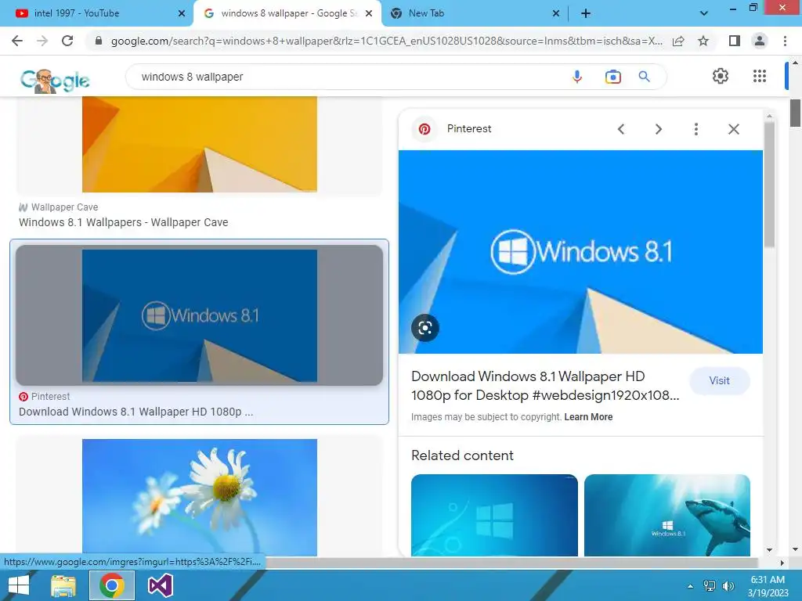The width and height of the screenshot is (802, 601).
Task: Open the Chrome profile avatar
Action: [x=760, y=41]
